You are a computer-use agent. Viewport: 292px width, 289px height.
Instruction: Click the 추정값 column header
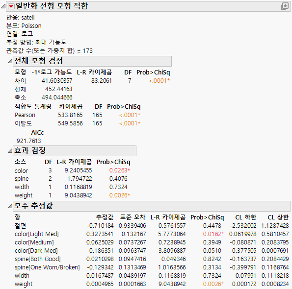pos(105,217)
